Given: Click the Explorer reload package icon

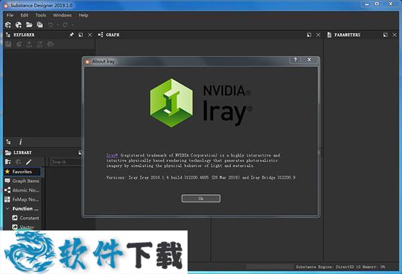Looking at the screenshot, I should click(40, 44).
